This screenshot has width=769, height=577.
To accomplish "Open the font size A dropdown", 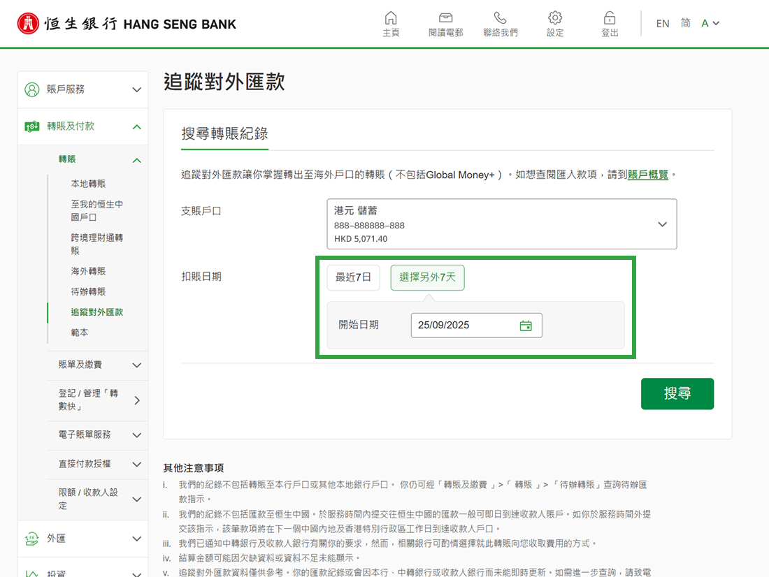I will [x=710, y=24].
